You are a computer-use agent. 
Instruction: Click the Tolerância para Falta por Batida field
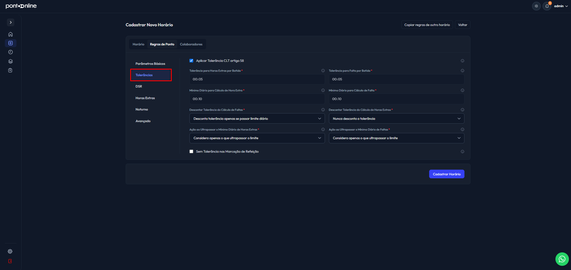pyautogui.click(x=396, y=79)
